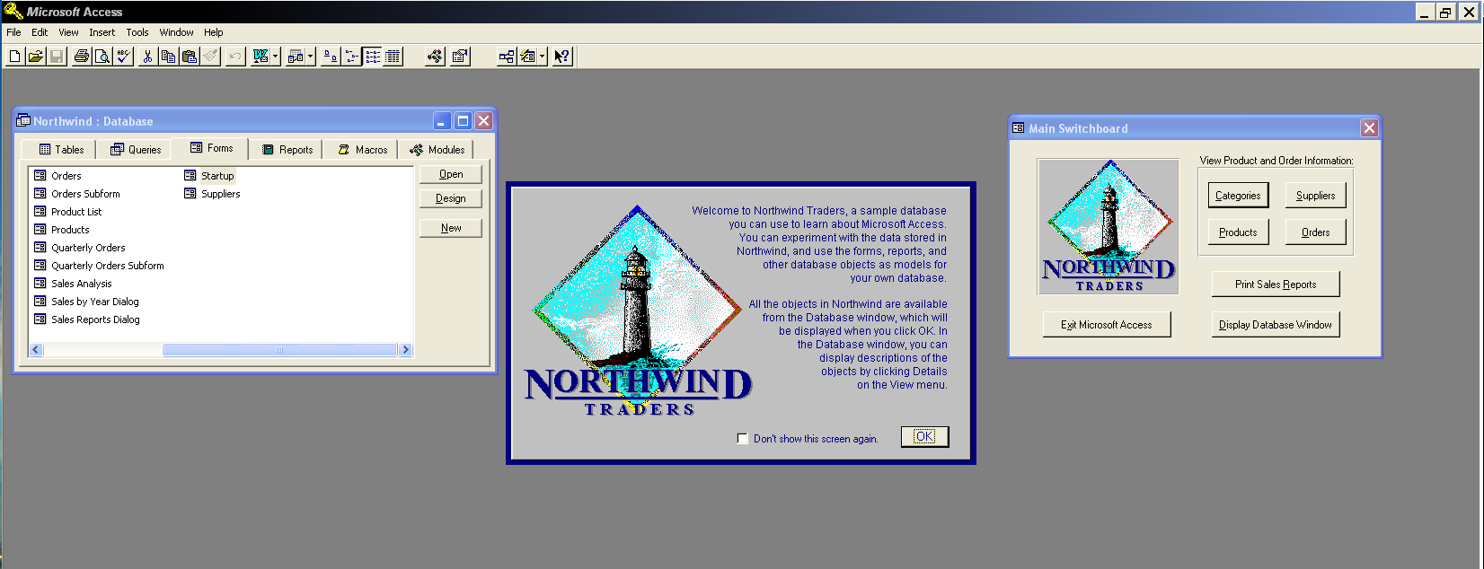Click the Open button in the Database window
Screen dimensions: 1484x569
point(451,174)
